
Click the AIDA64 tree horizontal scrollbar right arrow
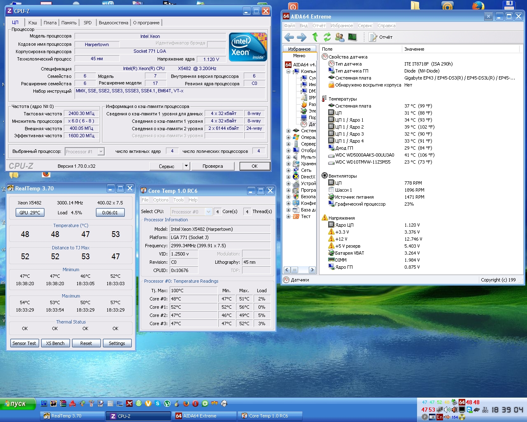tap(312, 270)
